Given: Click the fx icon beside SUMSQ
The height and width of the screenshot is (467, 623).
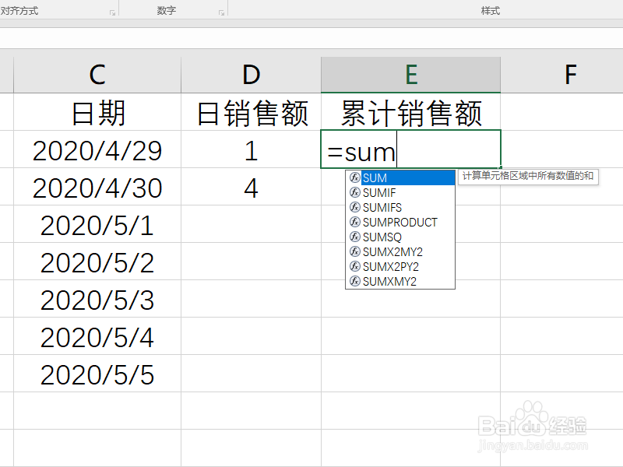Looking at the screenshot, I should coord(355,237).
